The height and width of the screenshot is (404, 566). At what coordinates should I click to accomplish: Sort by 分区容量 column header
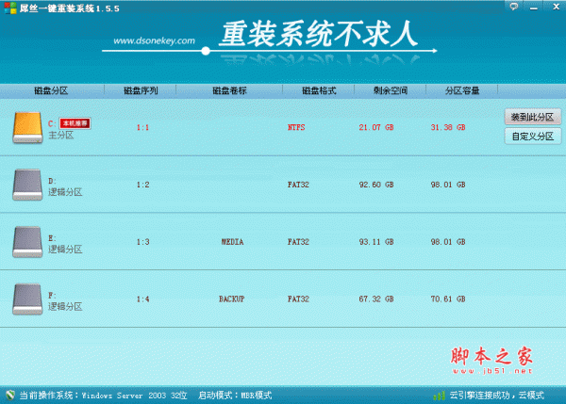click(x=462, y=90)
